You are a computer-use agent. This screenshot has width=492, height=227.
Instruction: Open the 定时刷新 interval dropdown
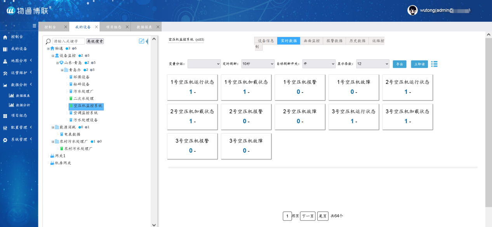coord(258,64)
